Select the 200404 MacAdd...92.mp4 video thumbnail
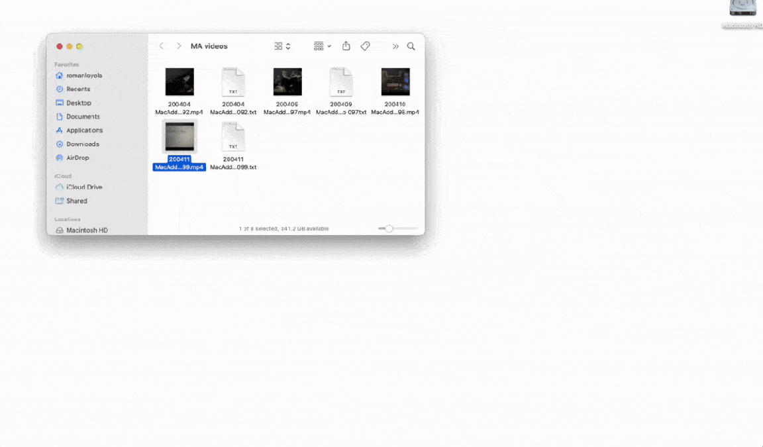This screenshot has height=447, width=763. tap(179, 81)
